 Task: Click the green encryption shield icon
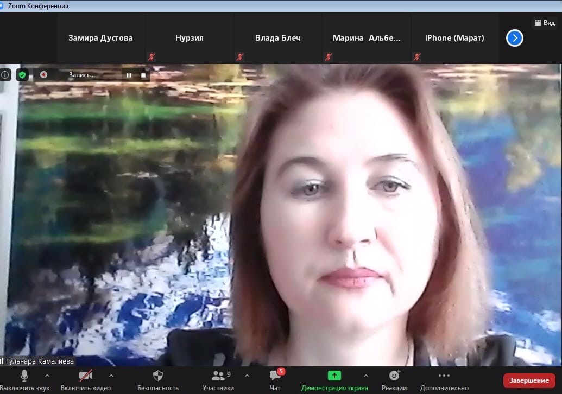(x=22, y=75)
